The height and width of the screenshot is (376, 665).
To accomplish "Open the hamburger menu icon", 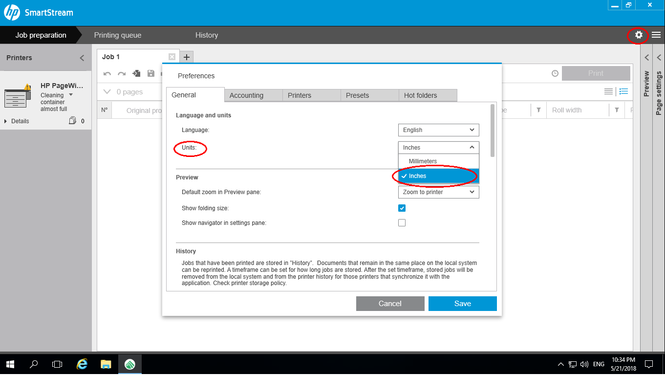I will (656, 35).
